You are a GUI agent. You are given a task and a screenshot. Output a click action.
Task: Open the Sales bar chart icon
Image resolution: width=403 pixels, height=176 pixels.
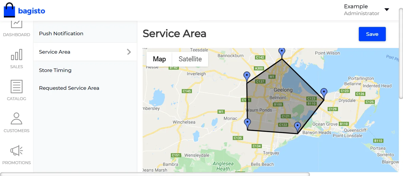click(16, 55)
